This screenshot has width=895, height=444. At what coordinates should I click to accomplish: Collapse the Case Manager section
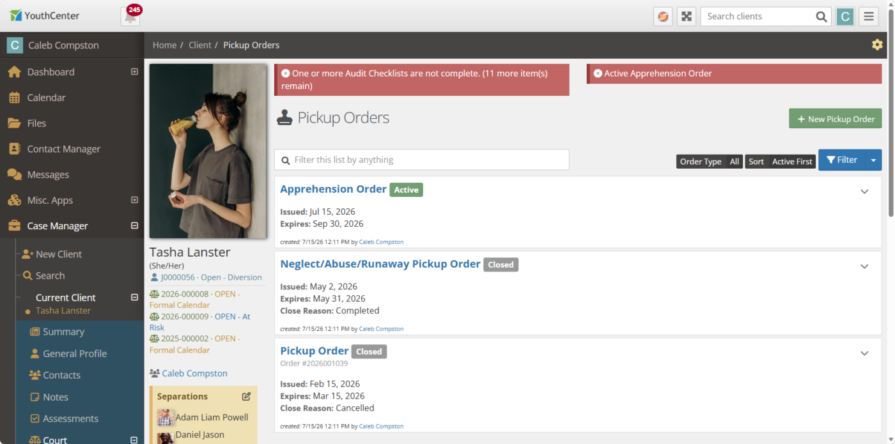tap(134, 226)
